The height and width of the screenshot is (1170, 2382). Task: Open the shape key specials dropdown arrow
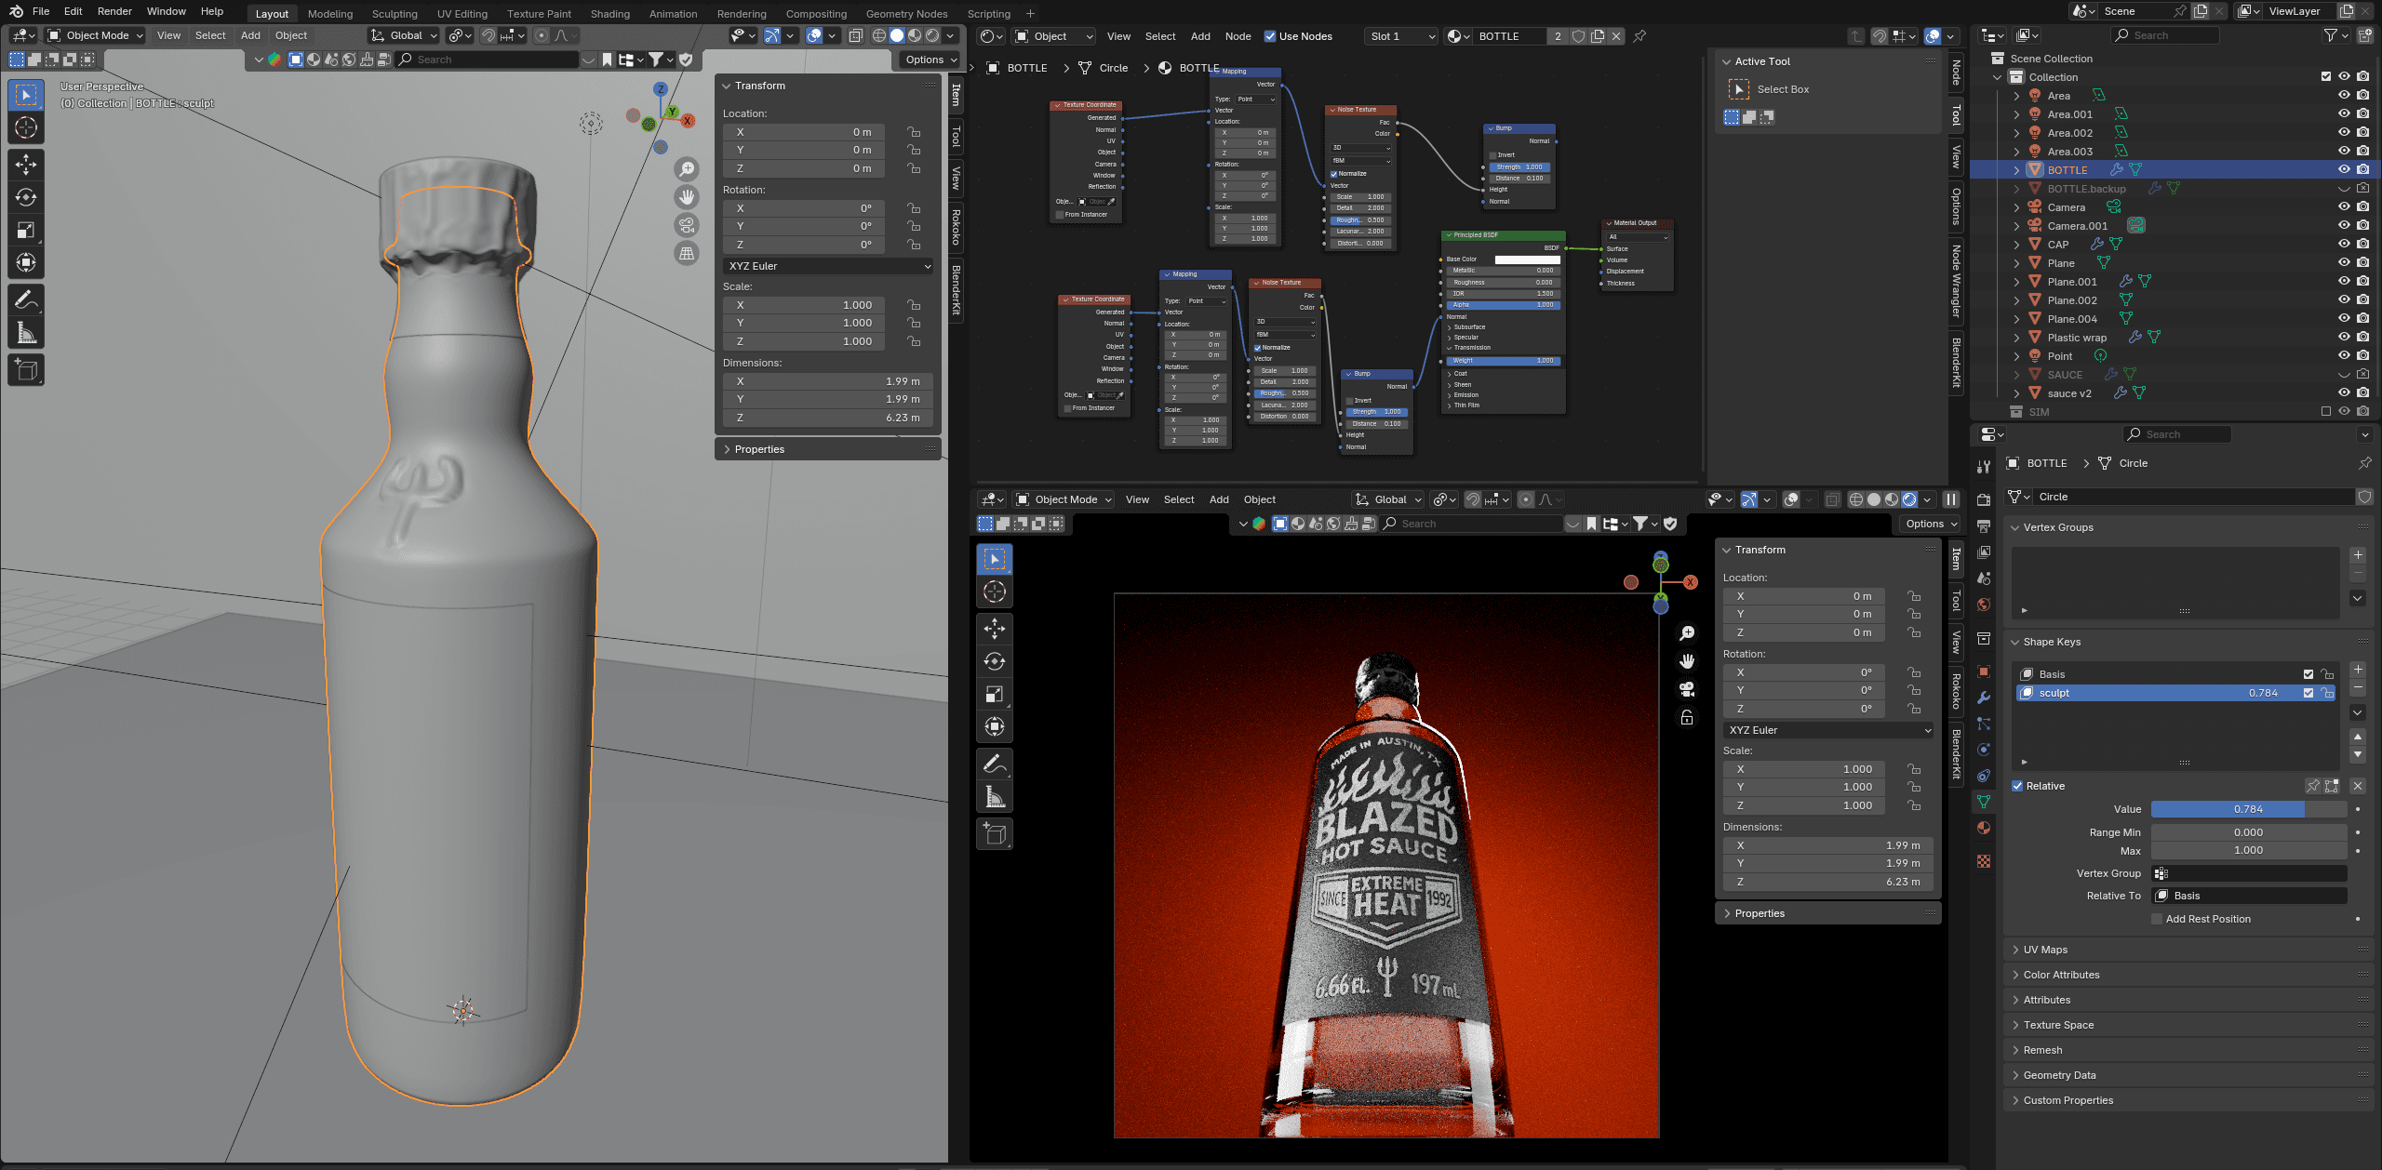coord(2358,712)
